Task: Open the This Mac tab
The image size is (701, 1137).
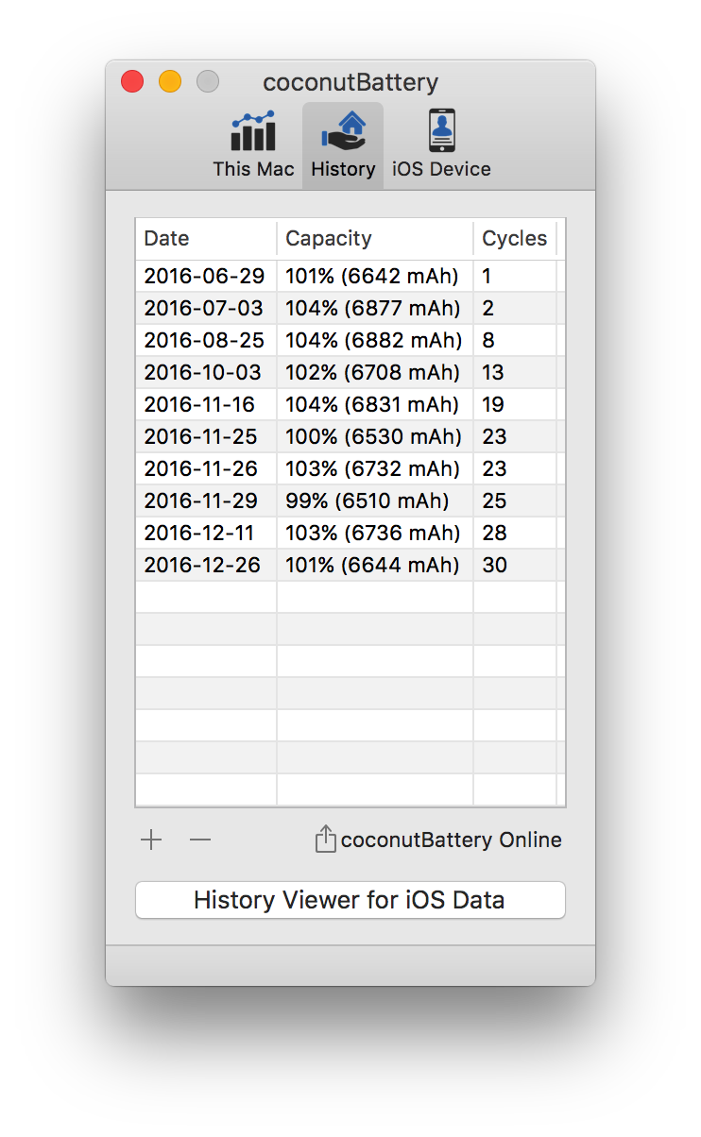Action: (253, 145)
